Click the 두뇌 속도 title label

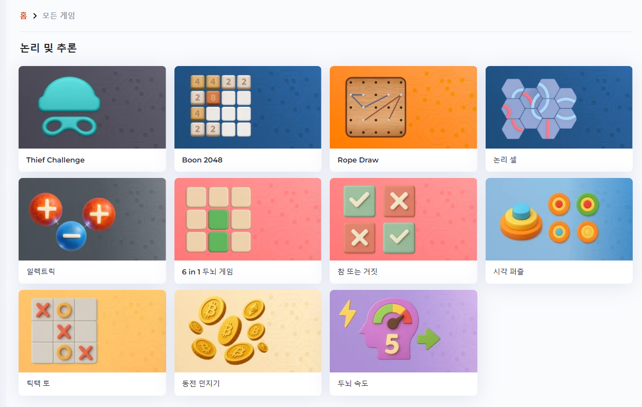coord(353,384)
